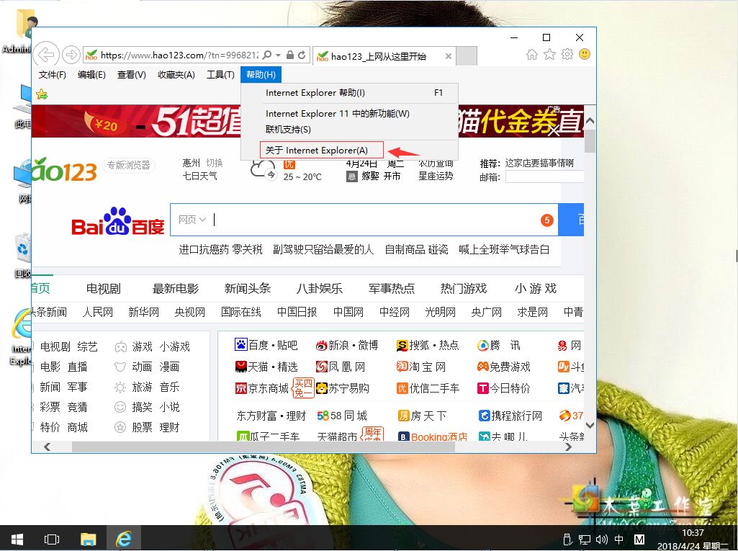Click the search magnifier in address bar

point(267,55)
